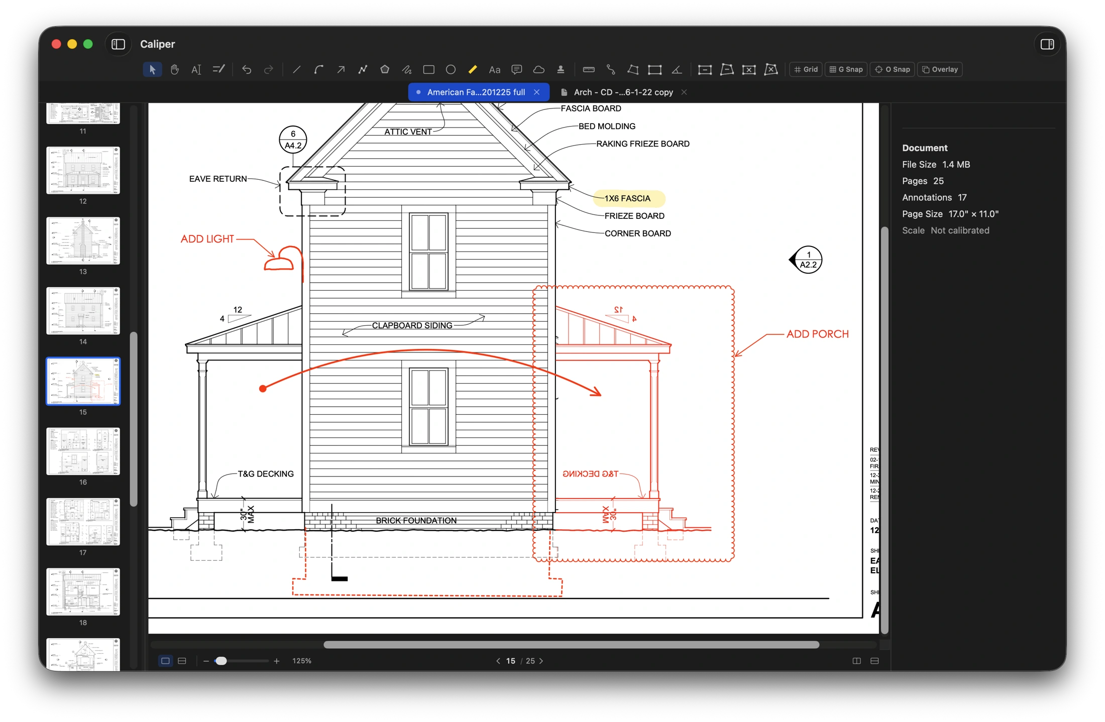
Task: Click the horizontal document scrollbar
Action: tap(572, 645)
